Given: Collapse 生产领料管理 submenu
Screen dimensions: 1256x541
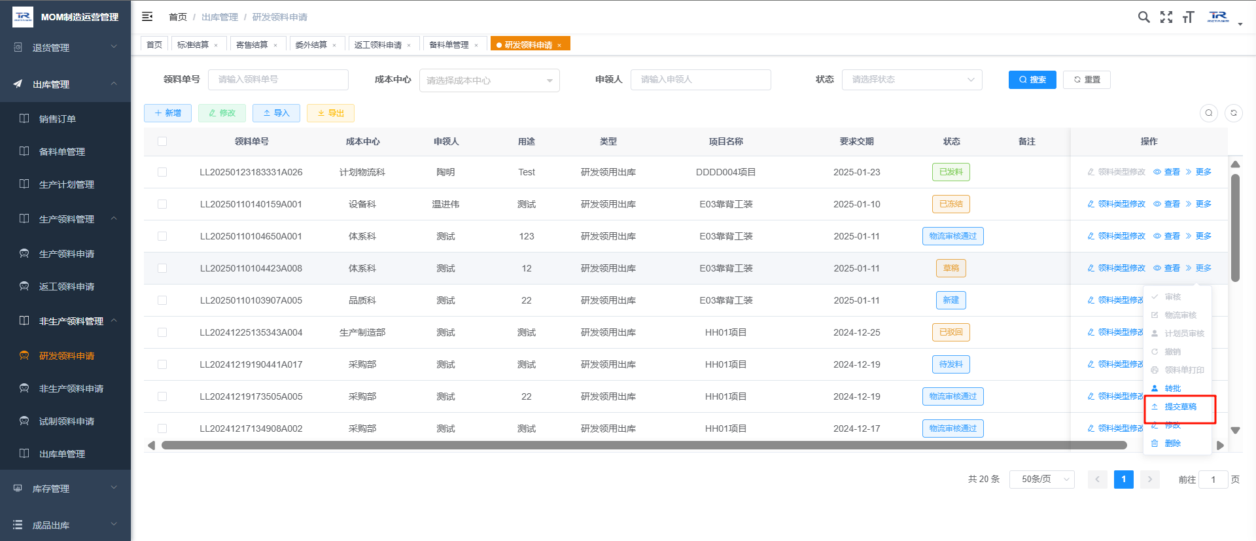Looking at the screenshot, I should point(65,219).
